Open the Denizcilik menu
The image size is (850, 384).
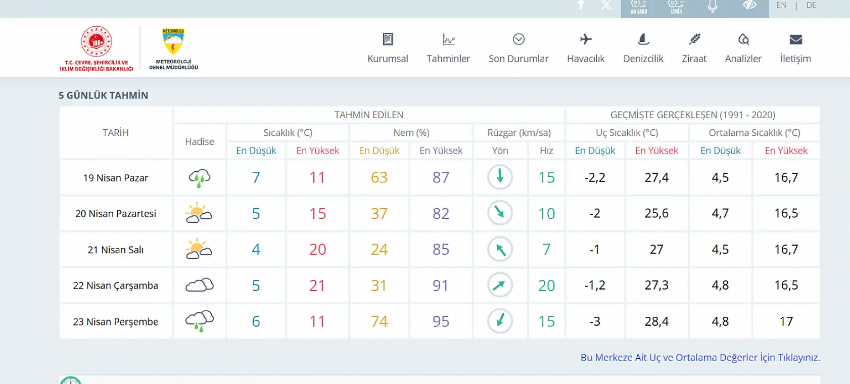(x=643, y=49)
